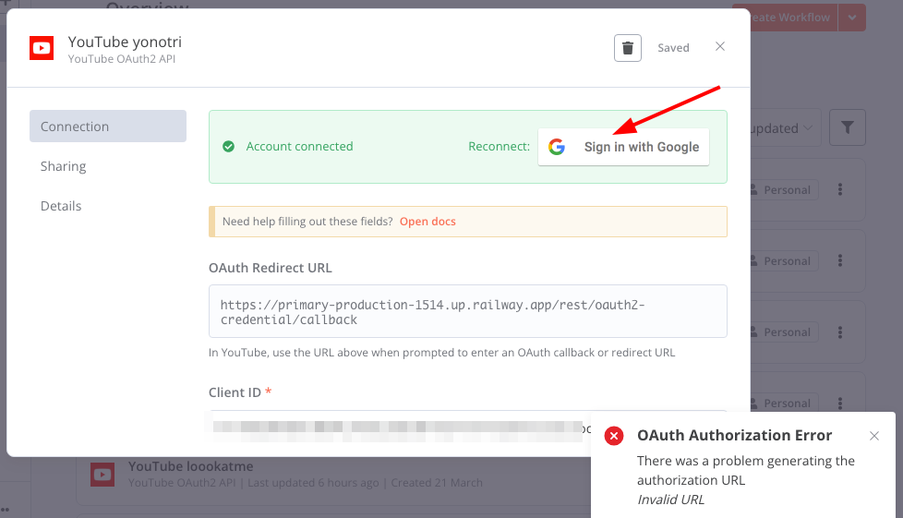Dismiss the OAuth Authorization Error toast

tap(874, 436)
